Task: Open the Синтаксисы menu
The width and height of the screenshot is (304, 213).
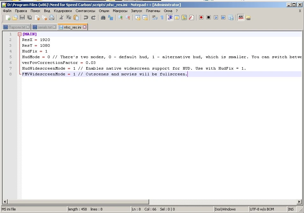Action: pyautogui.click(x=85, y=11)
